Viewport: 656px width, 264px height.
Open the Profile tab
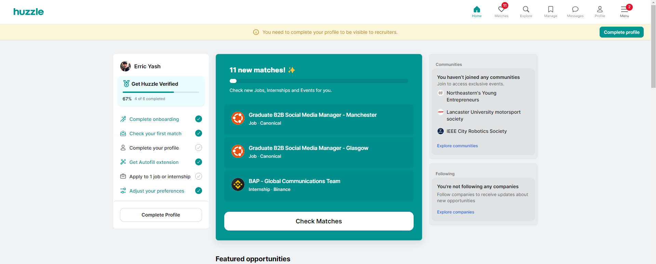click(600, 12)
